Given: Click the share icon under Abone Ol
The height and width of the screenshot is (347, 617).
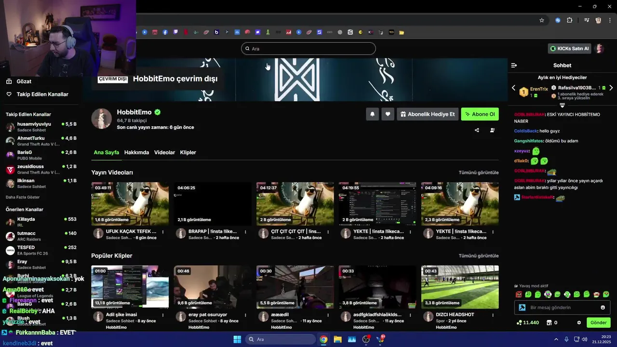Looking at the screenshot, I should point(477,130).
